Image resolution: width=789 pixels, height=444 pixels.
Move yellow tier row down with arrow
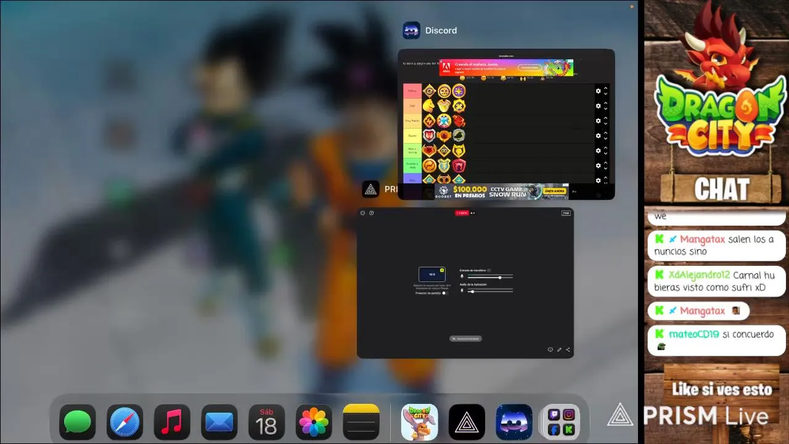[x=606, y=139]
